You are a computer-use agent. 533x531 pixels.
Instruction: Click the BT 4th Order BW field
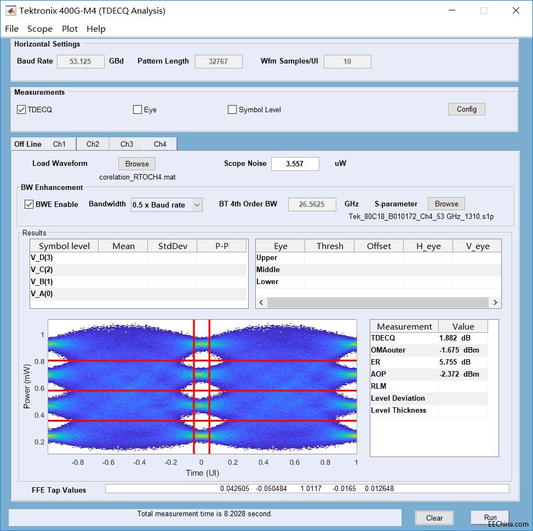[x=312, y=204]
